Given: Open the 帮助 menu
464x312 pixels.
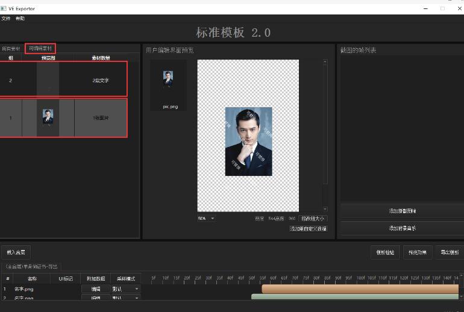Looking at the screenshot, I should (20, 18).
